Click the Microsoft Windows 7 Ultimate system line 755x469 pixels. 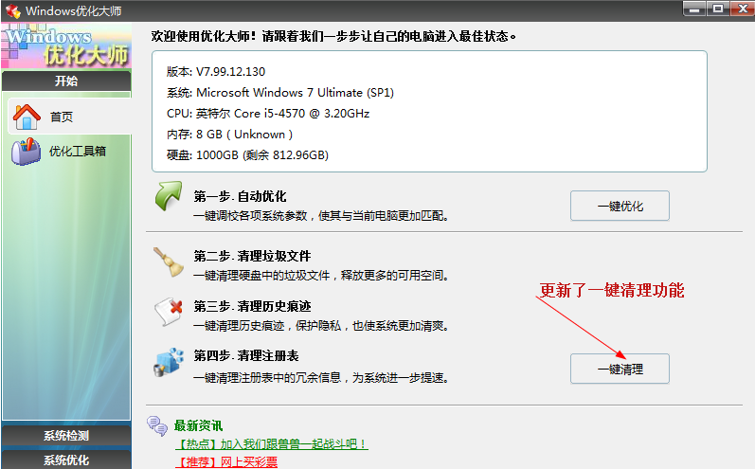[280, 93]
